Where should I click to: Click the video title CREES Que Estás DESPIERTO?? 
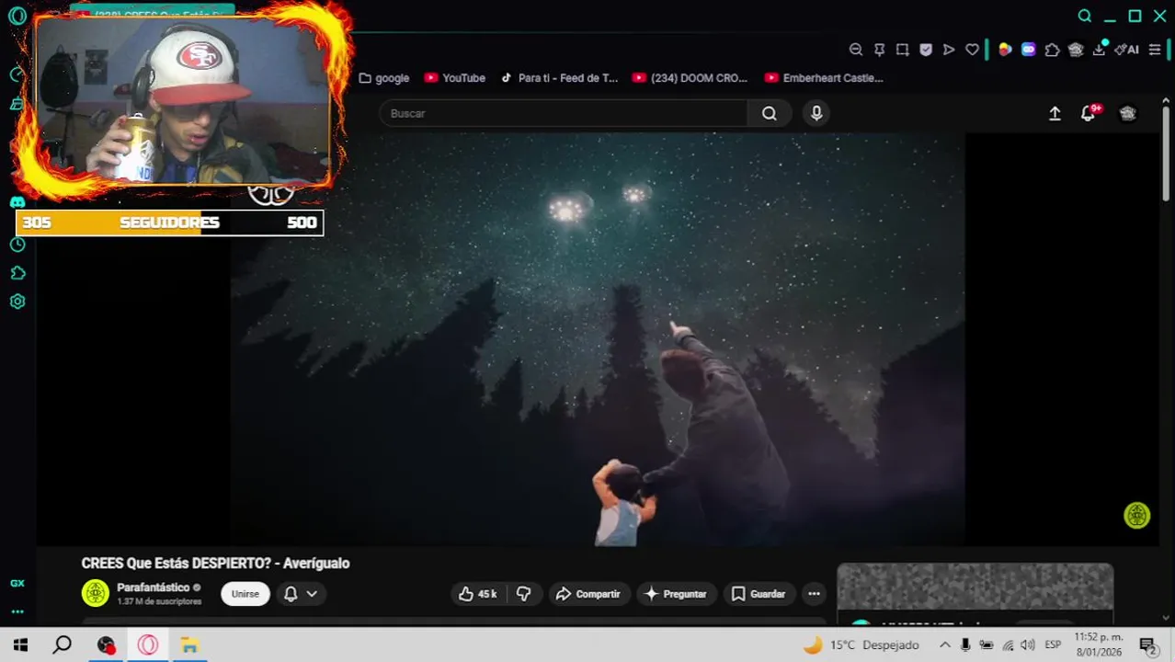tap(215, 563)
